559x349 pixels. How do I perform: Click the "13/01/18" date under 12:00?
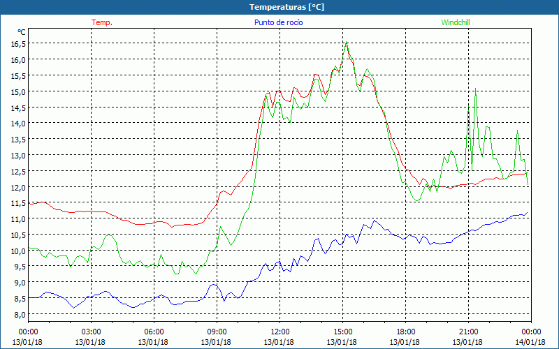(x=279, y=342)
